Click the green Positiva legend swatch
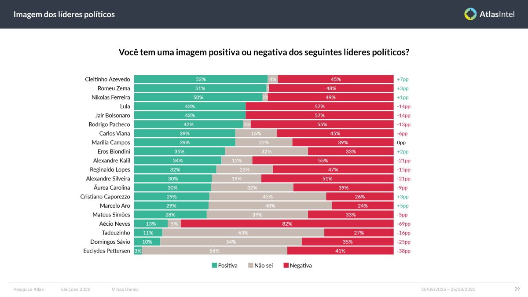528x297 pixels. point(214,265)
